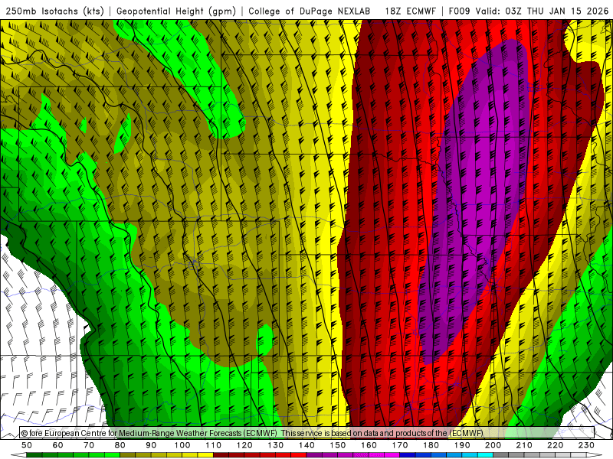
Task: Click the 'Valid: 03Z THU JAN 15 2026' text
Action: (x=543, y=11)
